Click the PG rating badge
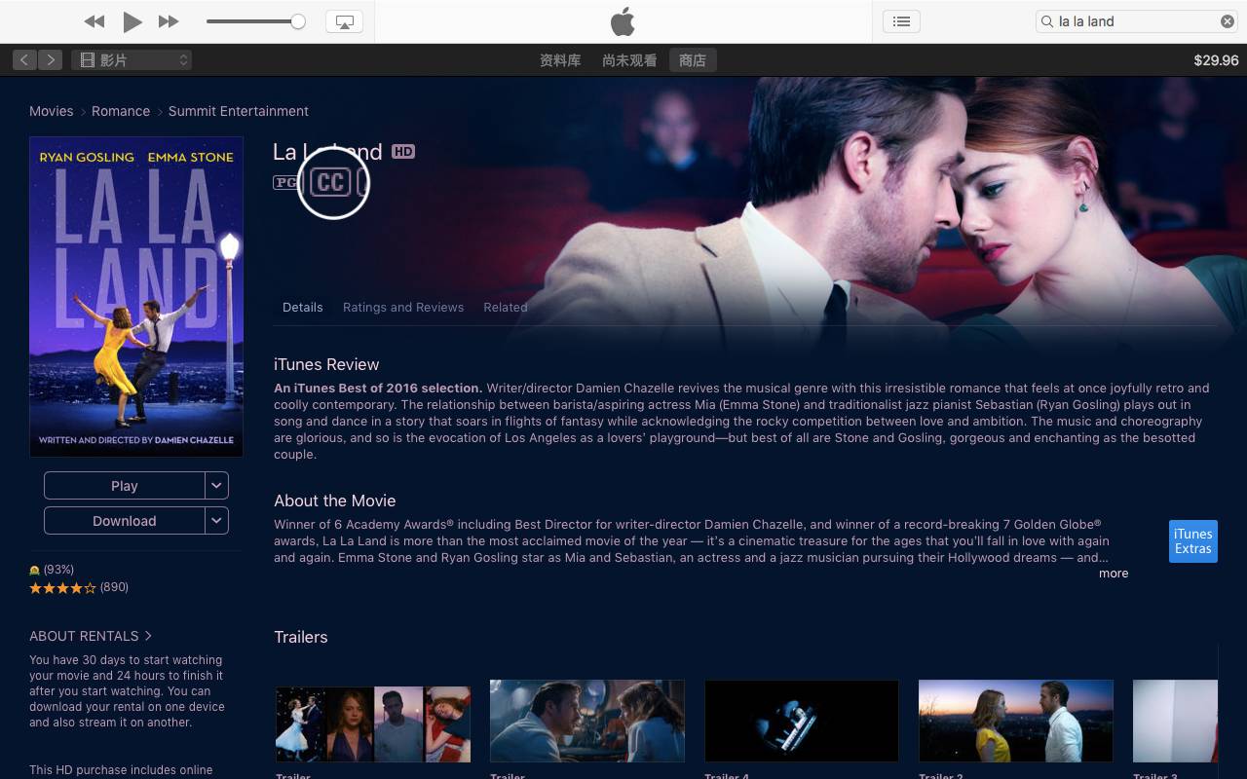 pos(285,182)
